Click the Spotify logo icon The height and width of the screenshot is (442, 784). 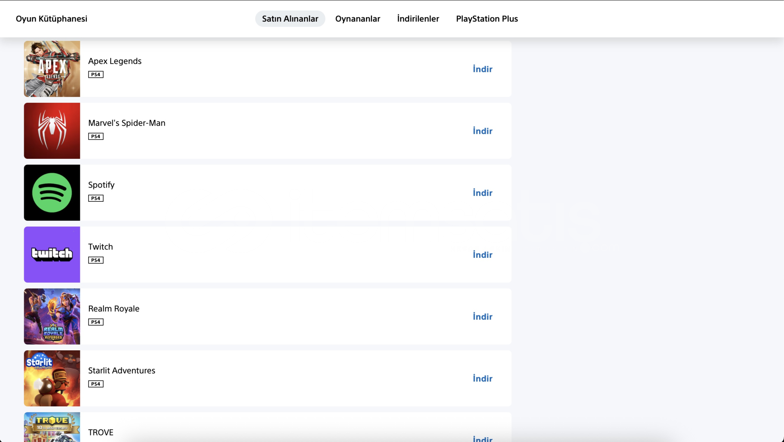52,193
